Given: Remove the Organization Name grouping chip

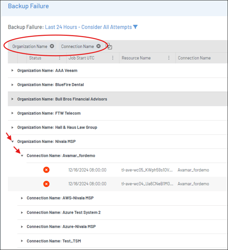Looking at the screenshot, I should [52, 46].
